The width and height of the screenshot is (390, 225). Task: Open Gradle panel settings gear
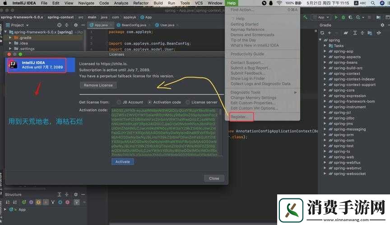(x=382, y=25)
